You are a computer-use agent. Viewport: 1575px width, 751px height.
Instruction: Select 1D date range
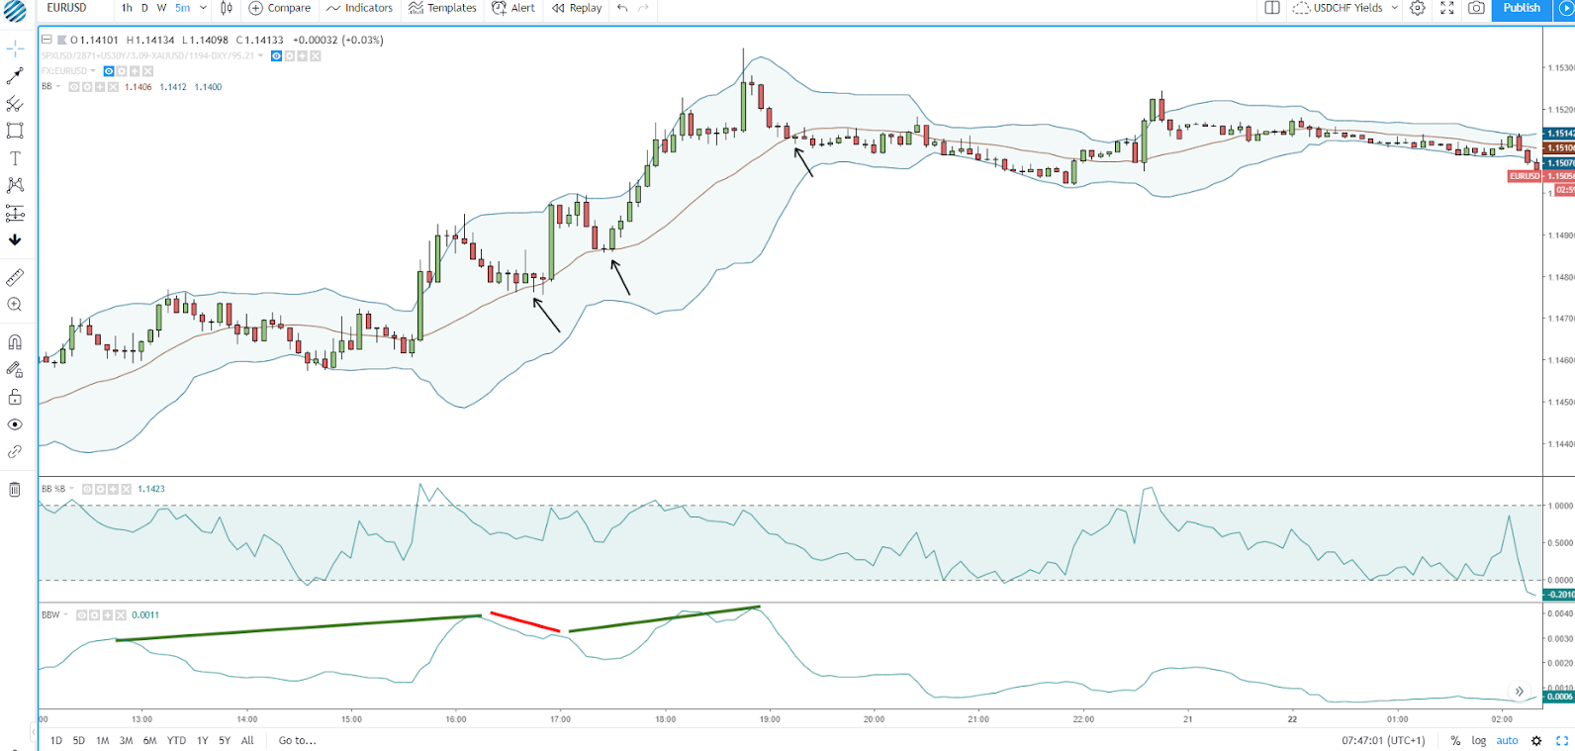[x=55, y=740]
